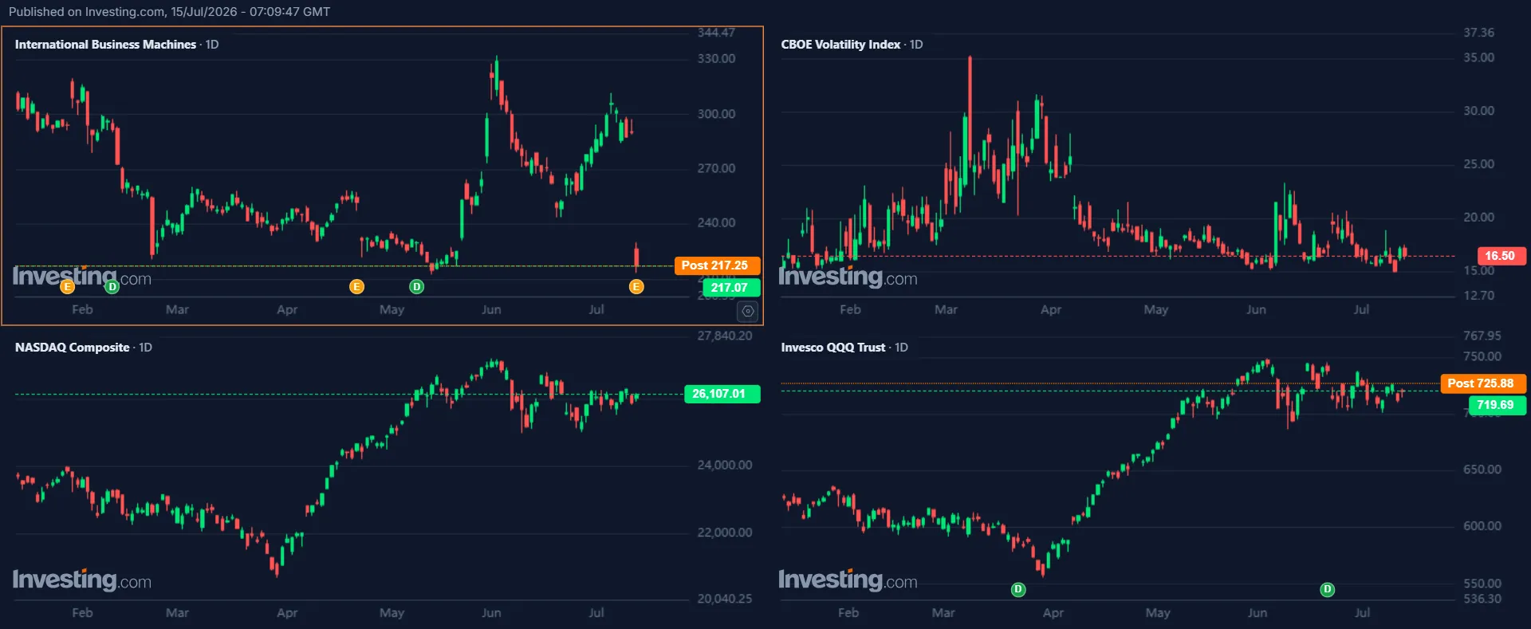Click the late-March dividend marker on QQQ chart

(x=1018, y=589)
